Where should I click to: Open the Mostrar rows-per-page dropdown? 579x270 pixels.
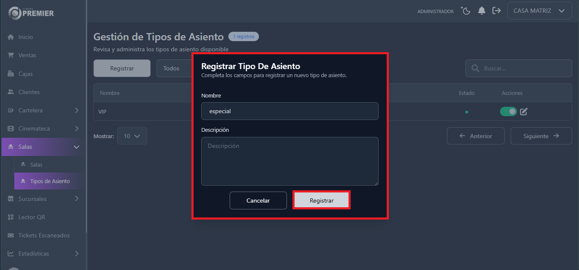[x=132, y=136]
